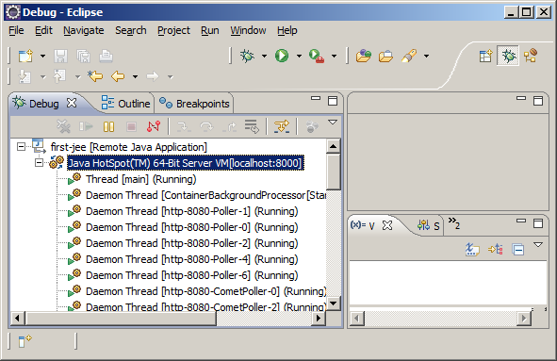The width and height of the screenshot is (557, 361).
Task: Switch to the Breakpoints tab
Action: [x=195, y=104]
